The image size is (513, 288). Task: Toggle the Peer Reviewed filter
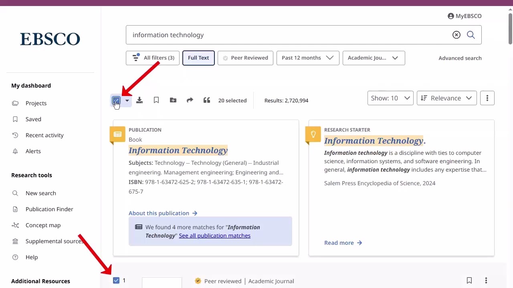click(245, 58)
